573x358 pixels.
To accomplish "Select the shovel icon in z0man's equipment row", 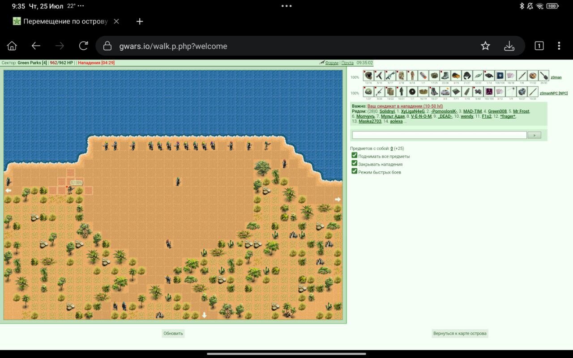I will (x=544, y=75).
